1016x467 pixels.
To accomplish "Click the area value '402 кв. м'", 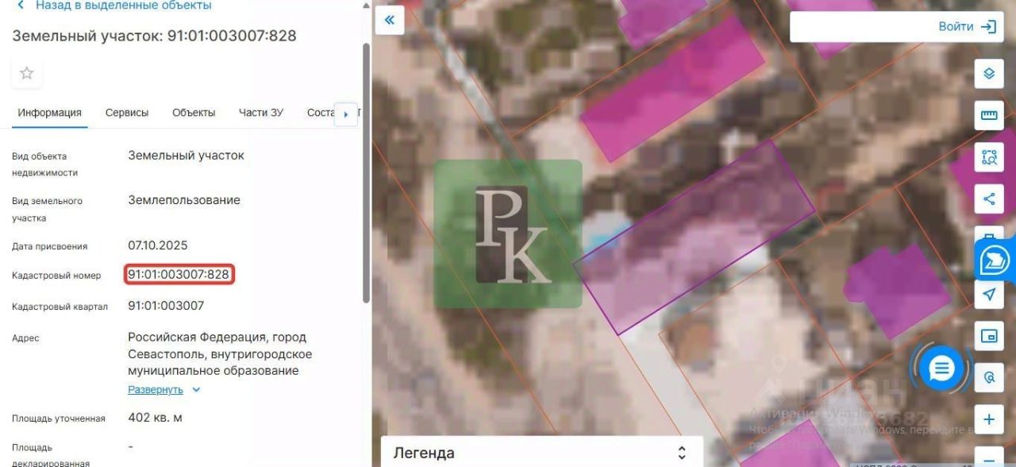I will [x=156, y=418].
